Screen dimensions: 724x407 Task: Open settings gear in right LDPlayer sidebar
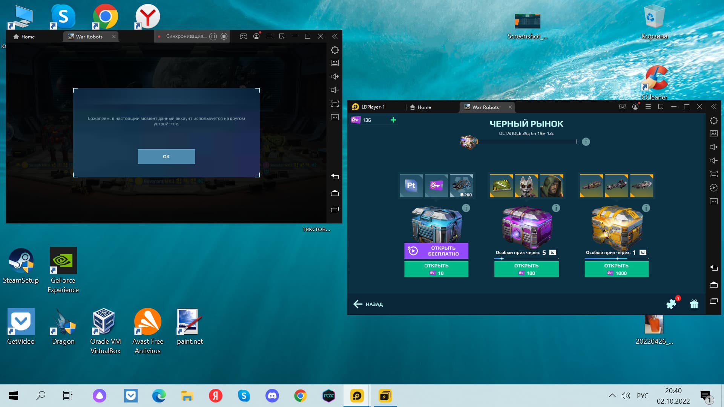[x=714, y=121]
